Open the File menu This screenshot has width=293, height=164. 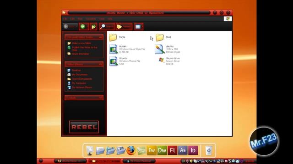pos(65,19)
